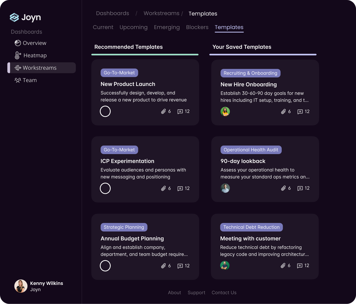Image resolution: width=356 pixels, height=304 pixels.
Task: Click the Joyn logo icon
Action: 15,17
